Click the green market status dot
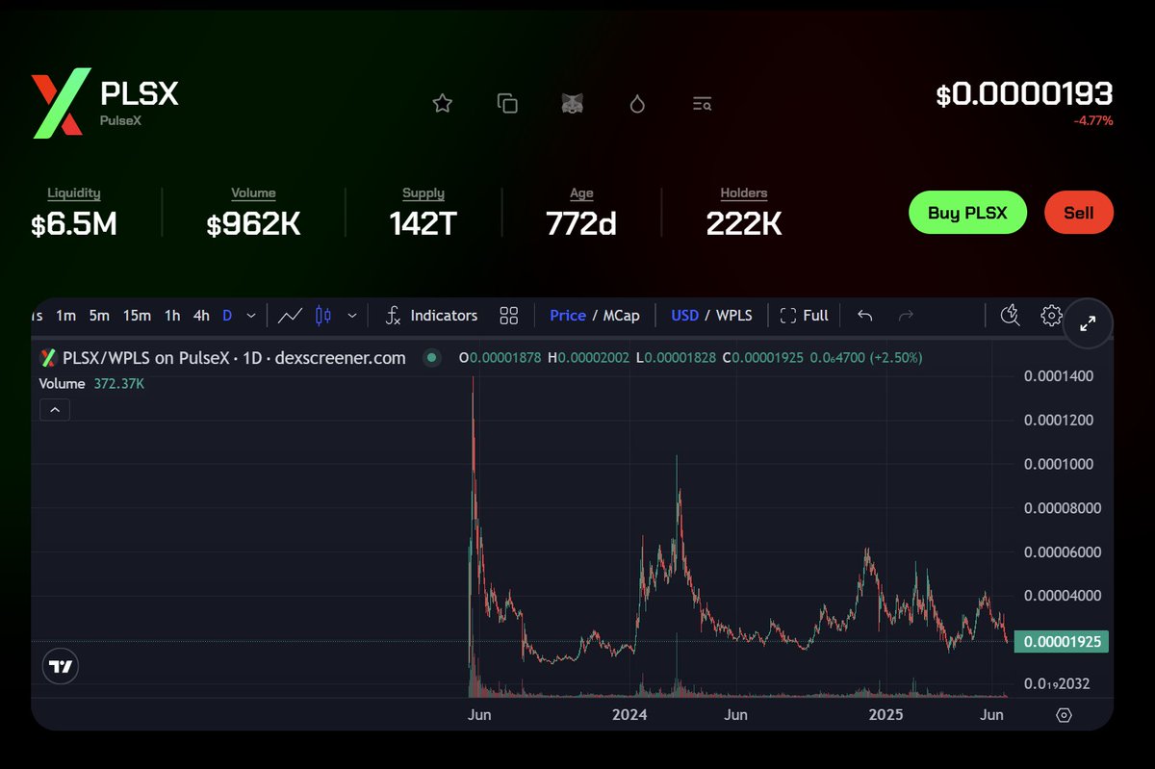This screenshot has height=769, width=1155. pos(431,358)
